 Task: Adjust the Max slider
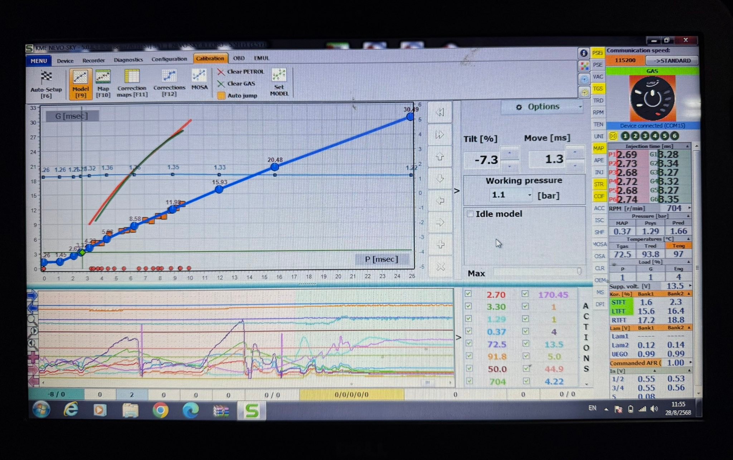point(579,271)
